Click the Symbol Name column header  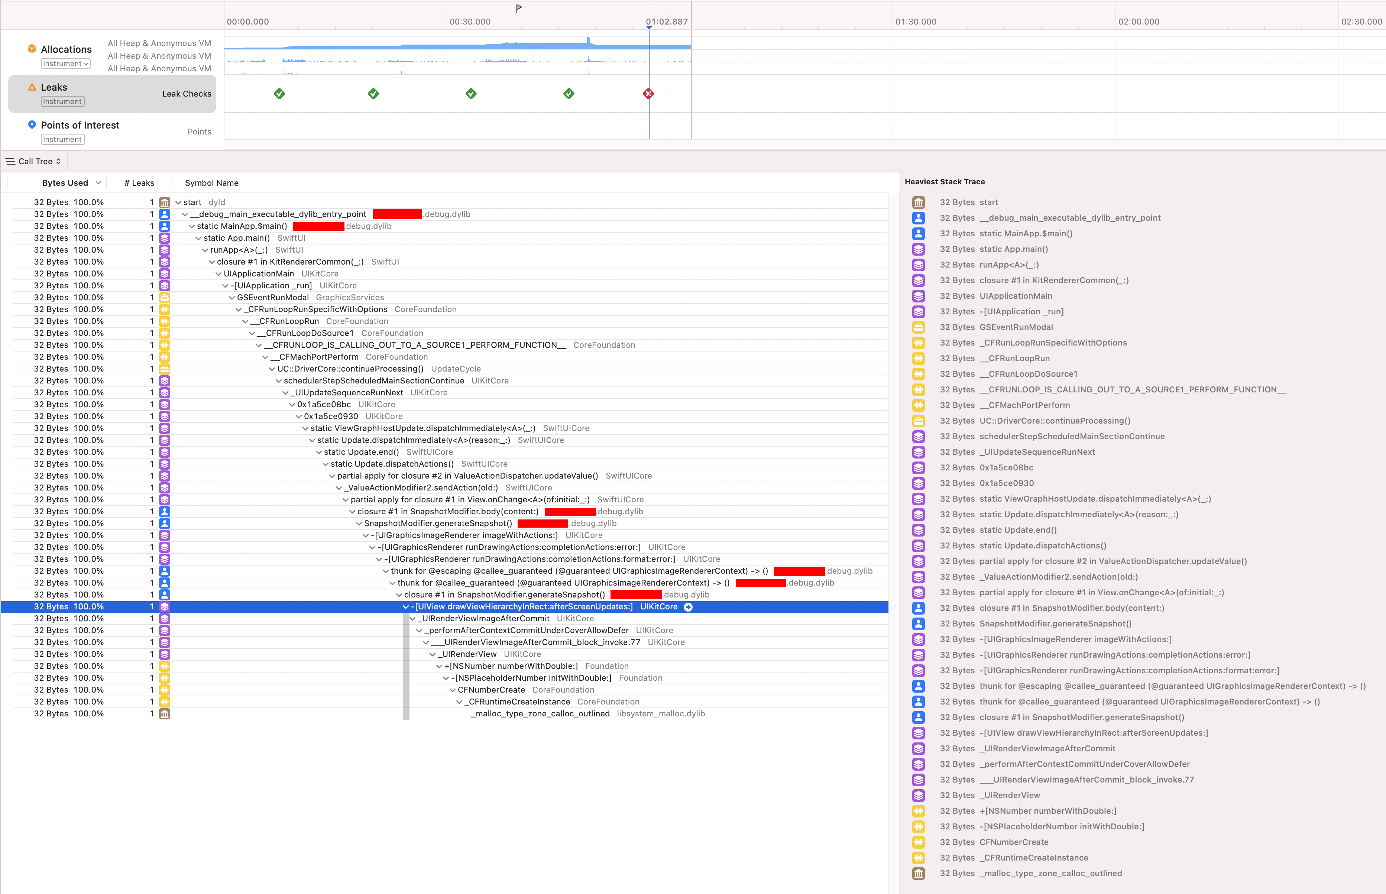[x=211, y=183]
